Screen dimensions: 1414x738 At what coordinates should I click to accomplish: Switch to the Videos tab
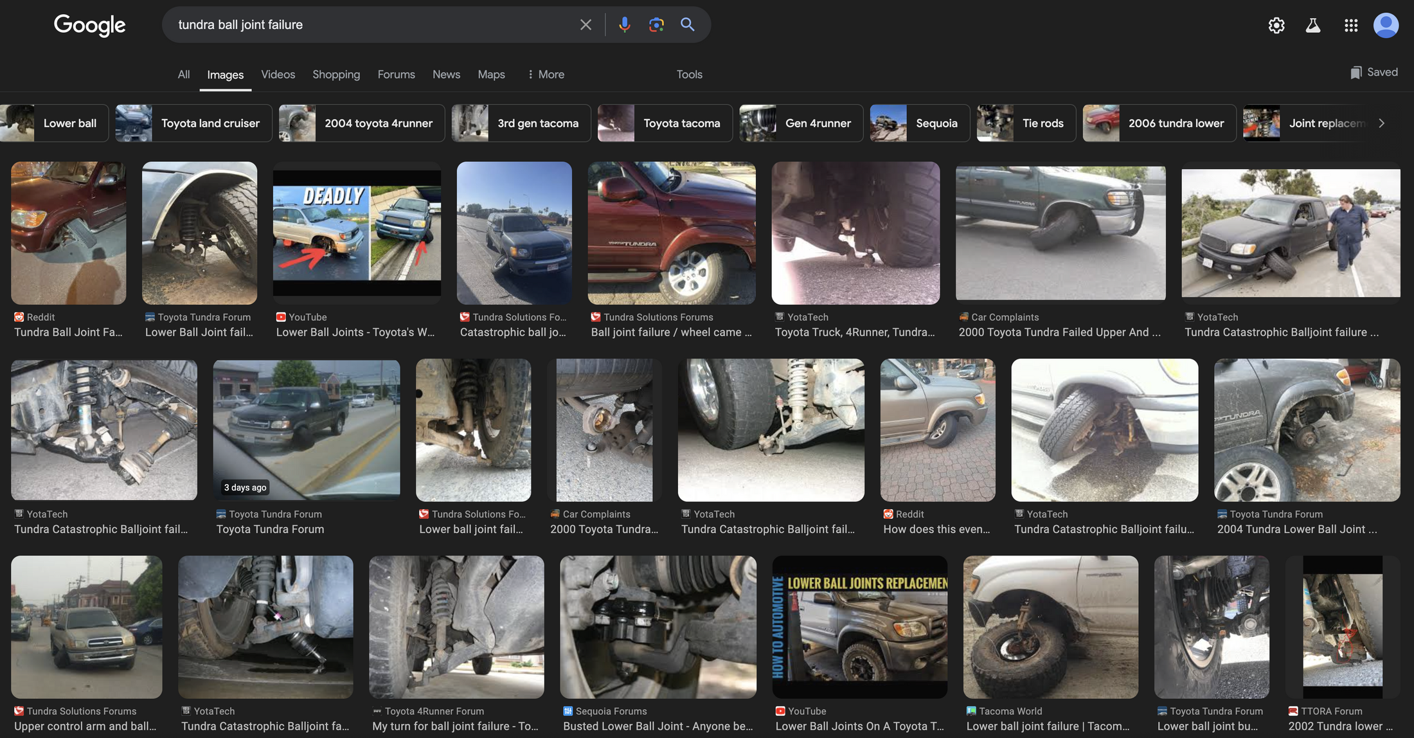pyautogui.click(x=278, y=74)
